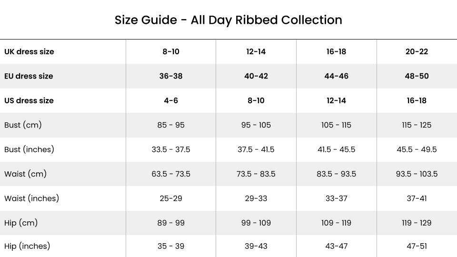Select UK size 20-22 cell
The image size is (457, 257).
coord(417,51)
